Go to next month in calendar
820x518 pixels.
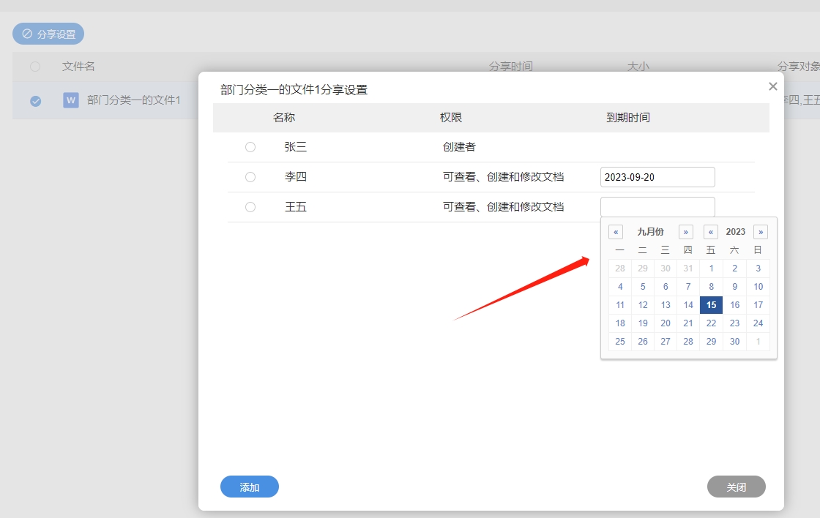(686, 232)
